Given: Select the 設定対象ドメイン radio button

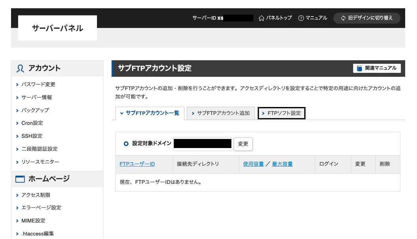Looking at the screenshot, I should (125, 143).
